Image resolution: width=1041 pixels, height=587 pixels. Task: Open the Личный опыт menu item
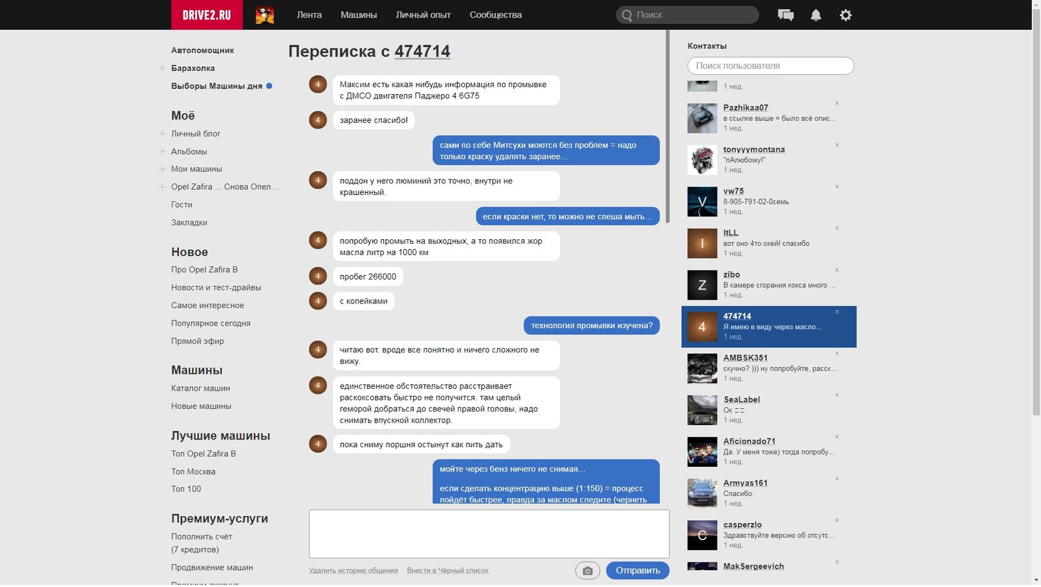[423, 15]
